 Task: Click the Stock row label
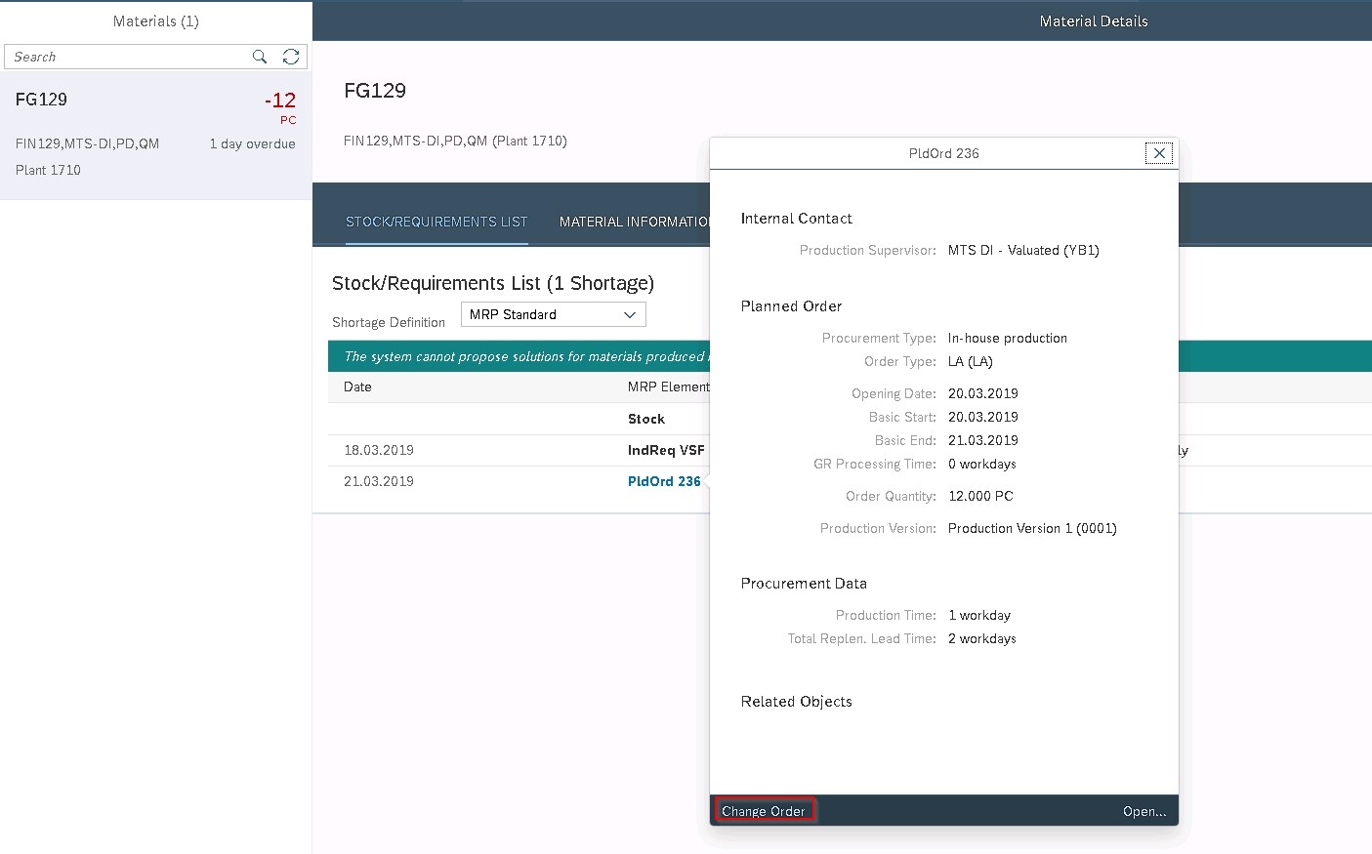click(x=646, y=419)
